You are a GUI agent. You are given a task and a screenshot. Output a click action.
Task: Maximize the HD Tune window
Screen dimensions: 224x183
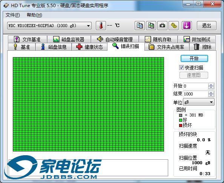pyautogui.click(x=198, y=4)
